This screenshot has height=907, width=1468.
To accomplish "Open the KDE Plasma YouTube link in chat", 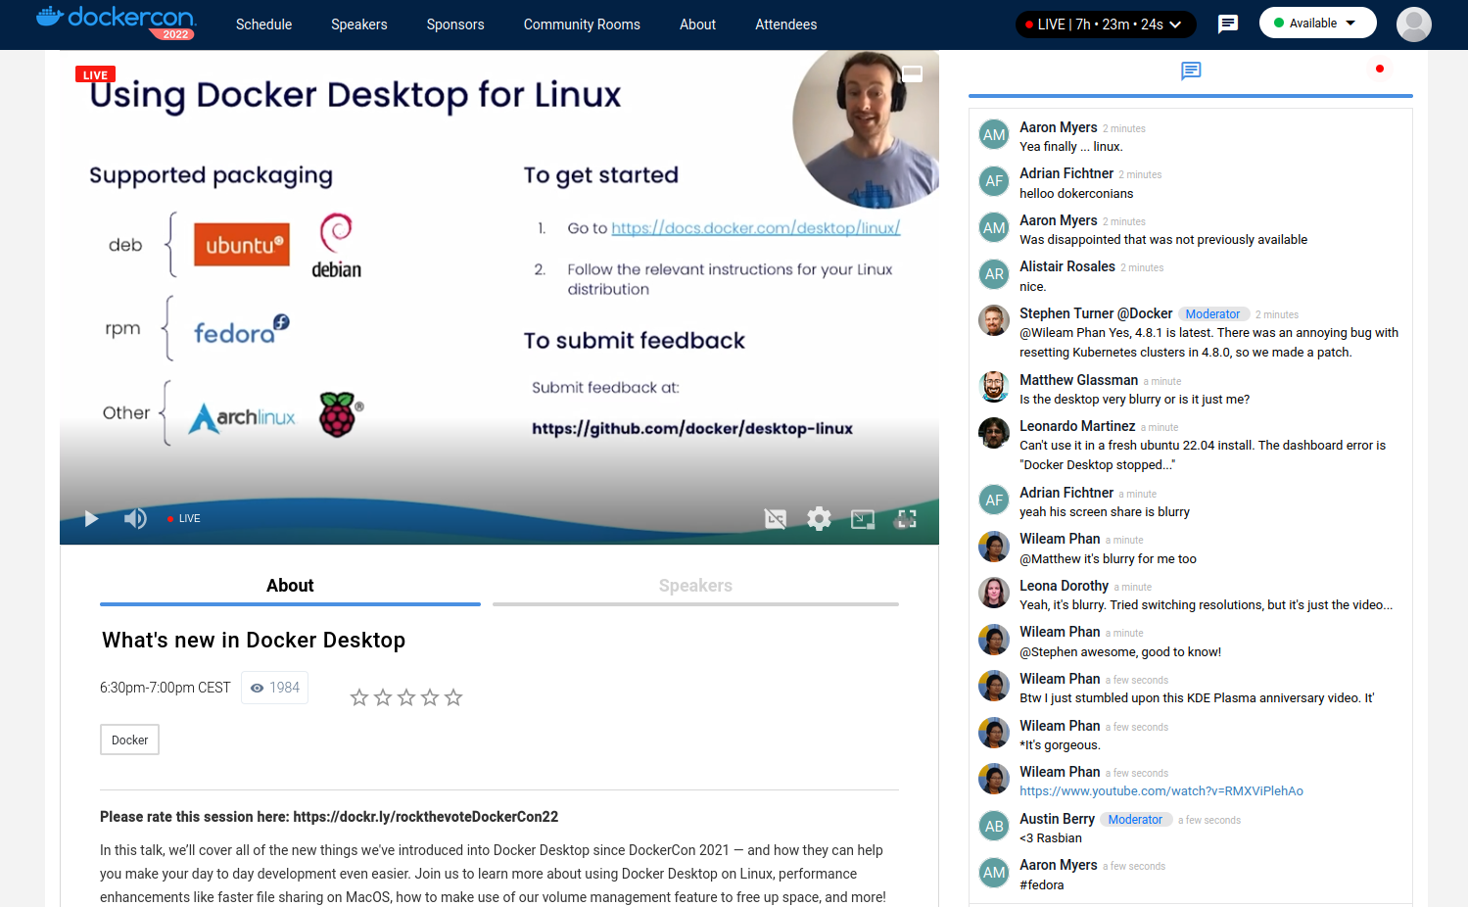I will click(x=1160, y=791).
